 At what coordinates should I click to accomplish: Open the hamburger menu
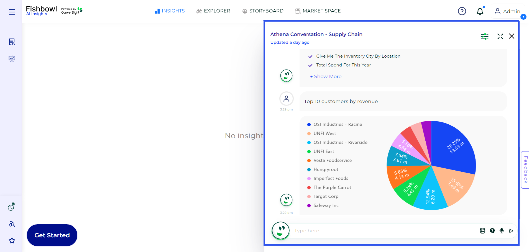click(x=12, y=12)
